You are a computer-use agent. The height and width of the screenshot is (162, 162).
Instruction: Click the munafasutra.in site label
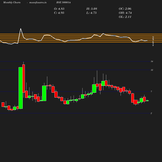38,3
